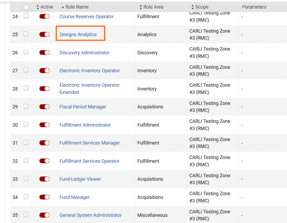
Task: Tick checkbox for row 27
Action: [26, 70]
